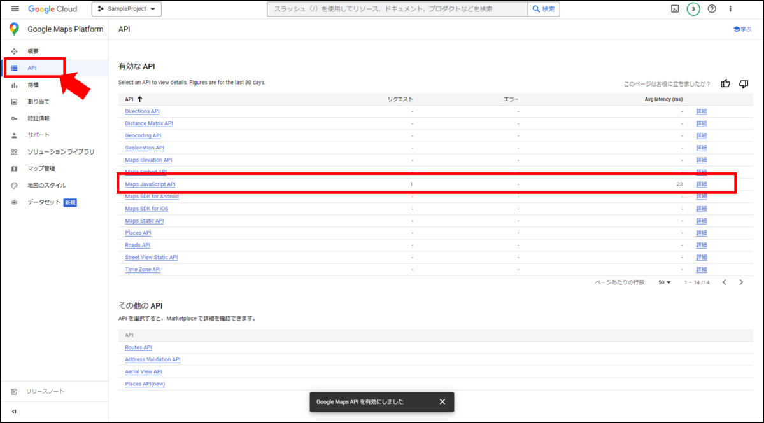Click the Google Cloud logo

52,9
